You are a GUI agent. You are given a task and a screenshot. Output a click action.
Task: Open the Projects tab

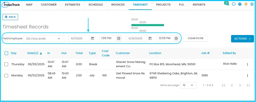point(163,5)
